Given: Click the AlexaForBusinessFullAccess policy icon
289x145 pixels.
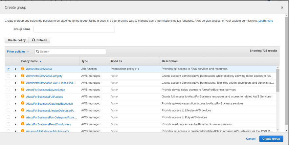Looking at the screenshot, I should [23, 96].
